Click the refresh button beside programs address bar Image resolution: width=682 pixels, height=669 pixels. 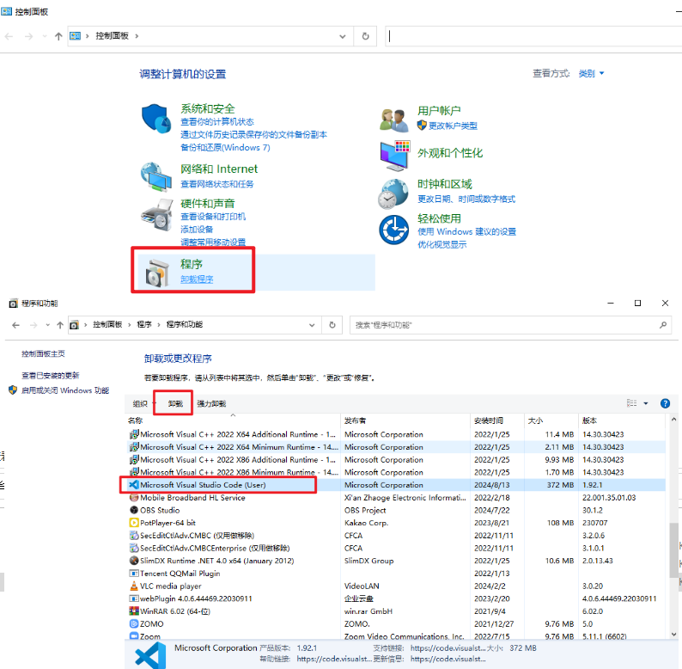333,325
